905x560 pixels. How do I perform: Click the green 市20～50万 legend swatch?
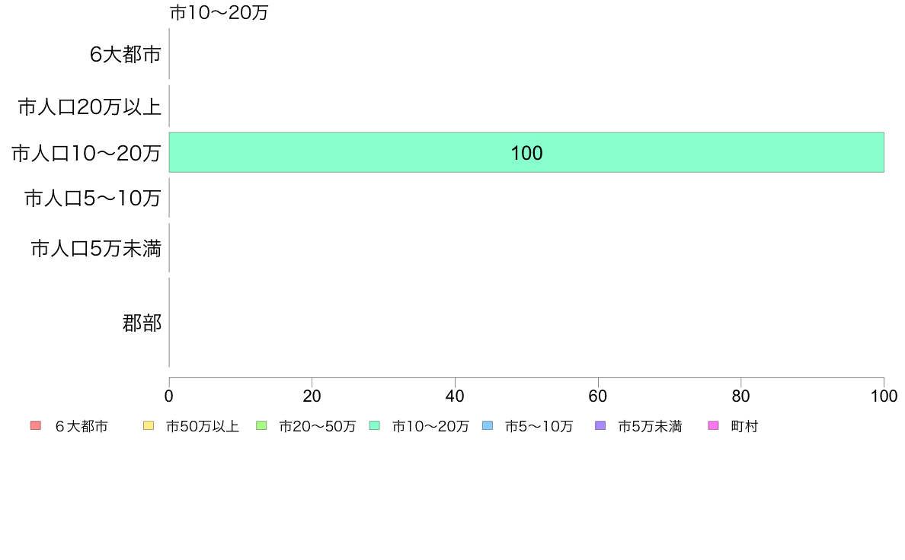261,425
